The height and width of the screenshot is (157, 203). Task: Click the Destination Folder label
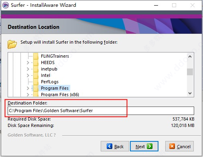[27, 103]
